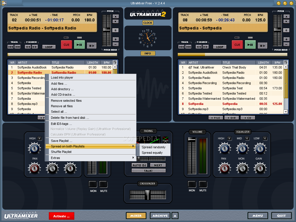Click right deck rewind search icon
Viewport: 296px width, 222px height.
tap(199, 47)
